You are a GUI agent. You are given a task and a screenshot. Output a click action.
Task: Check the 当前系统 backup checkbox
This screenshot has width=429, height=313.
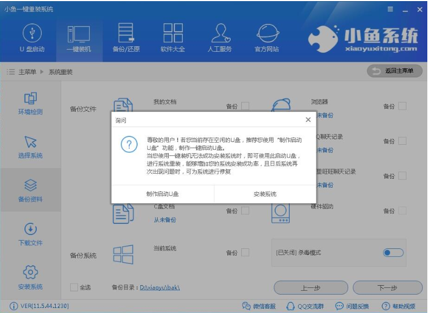[245, 253]
